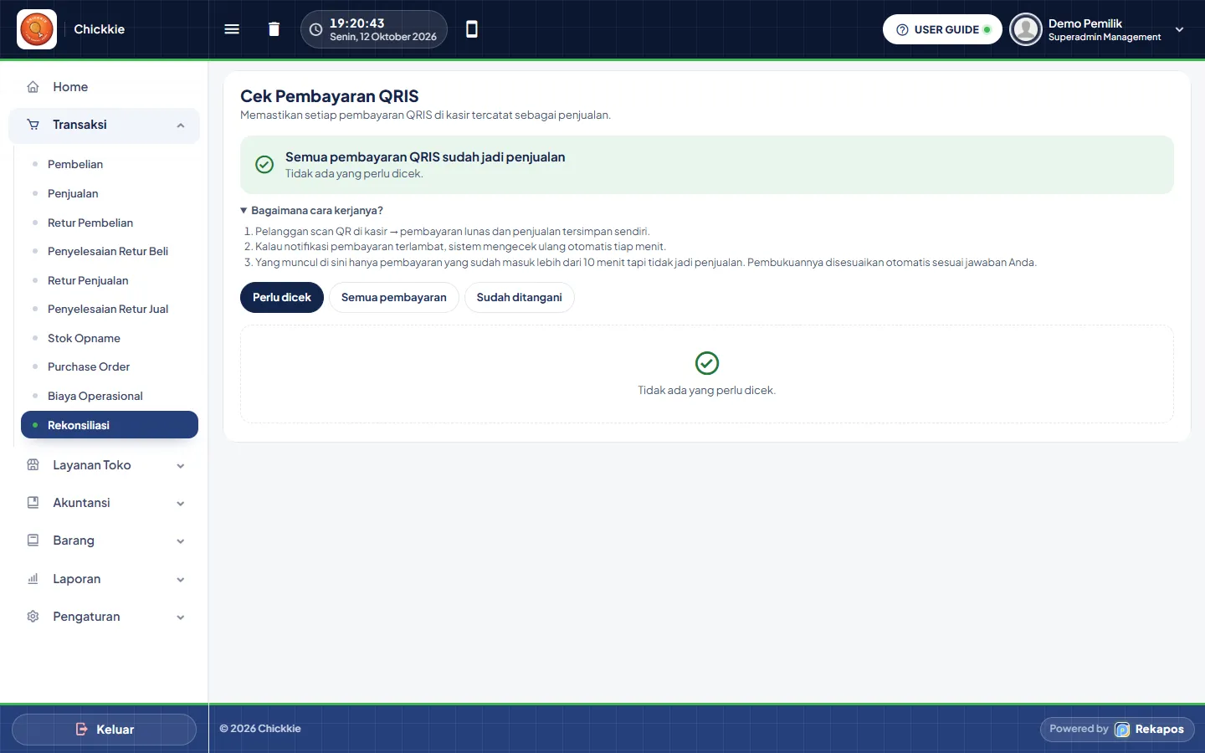Click the Chickkie logo icon
Screen dimensions: 1205x753
tap(37, 29)
